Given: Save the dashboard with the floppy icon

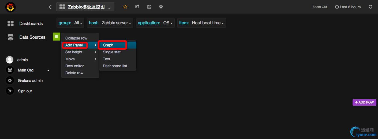Looking at the screenshot, I should [149, 7].
